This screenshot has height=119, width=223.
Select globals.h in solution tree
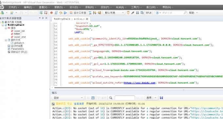tap(19, 43)
